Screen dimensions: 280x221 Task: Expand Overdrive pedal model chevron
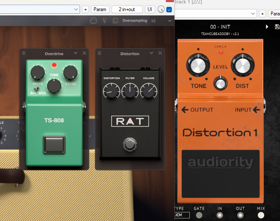point(76,53)
